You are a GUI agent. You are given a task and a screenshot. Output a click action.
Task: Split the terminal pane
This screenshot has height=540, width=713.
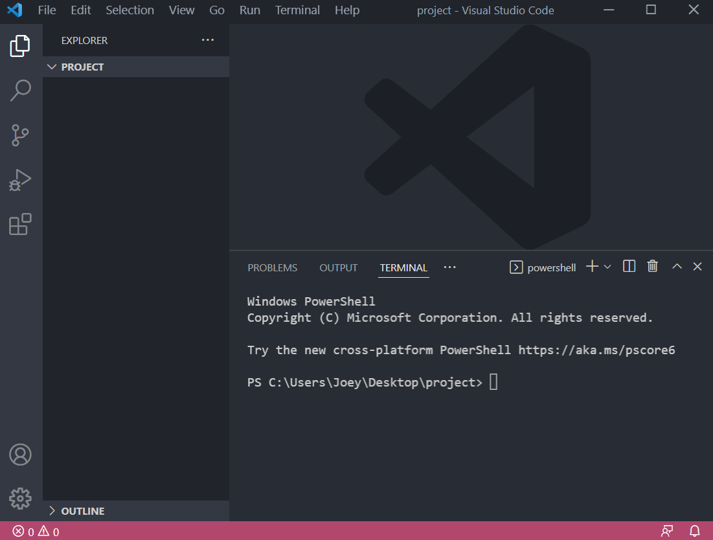629,266
